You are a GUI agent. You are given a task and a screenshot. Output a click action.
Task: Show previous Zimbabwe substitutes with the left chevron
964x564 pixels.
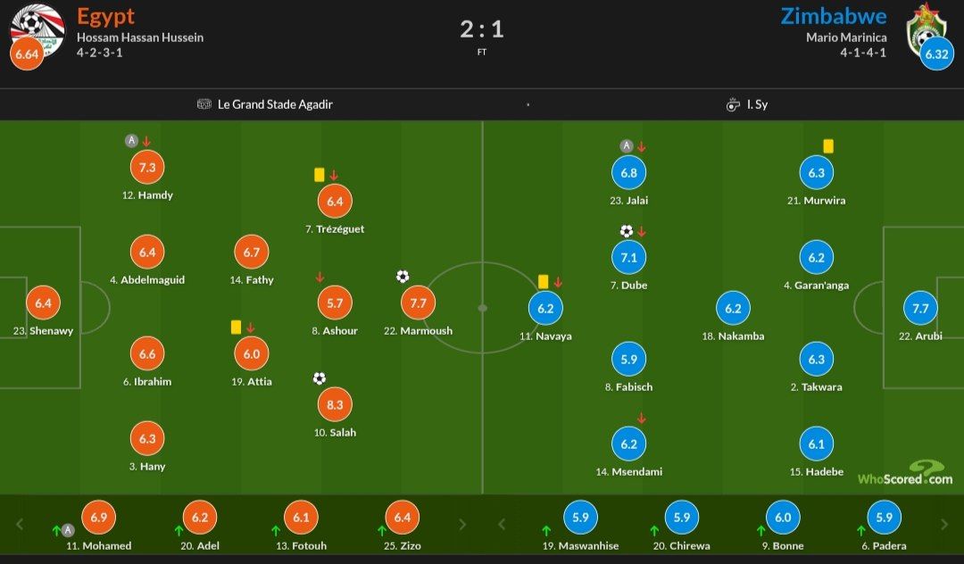click(502, 525)
